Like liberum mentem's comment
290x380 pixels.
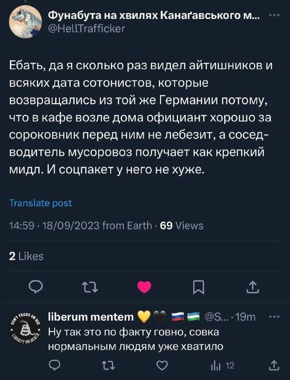pyautogui.click(x=162, y=365)
